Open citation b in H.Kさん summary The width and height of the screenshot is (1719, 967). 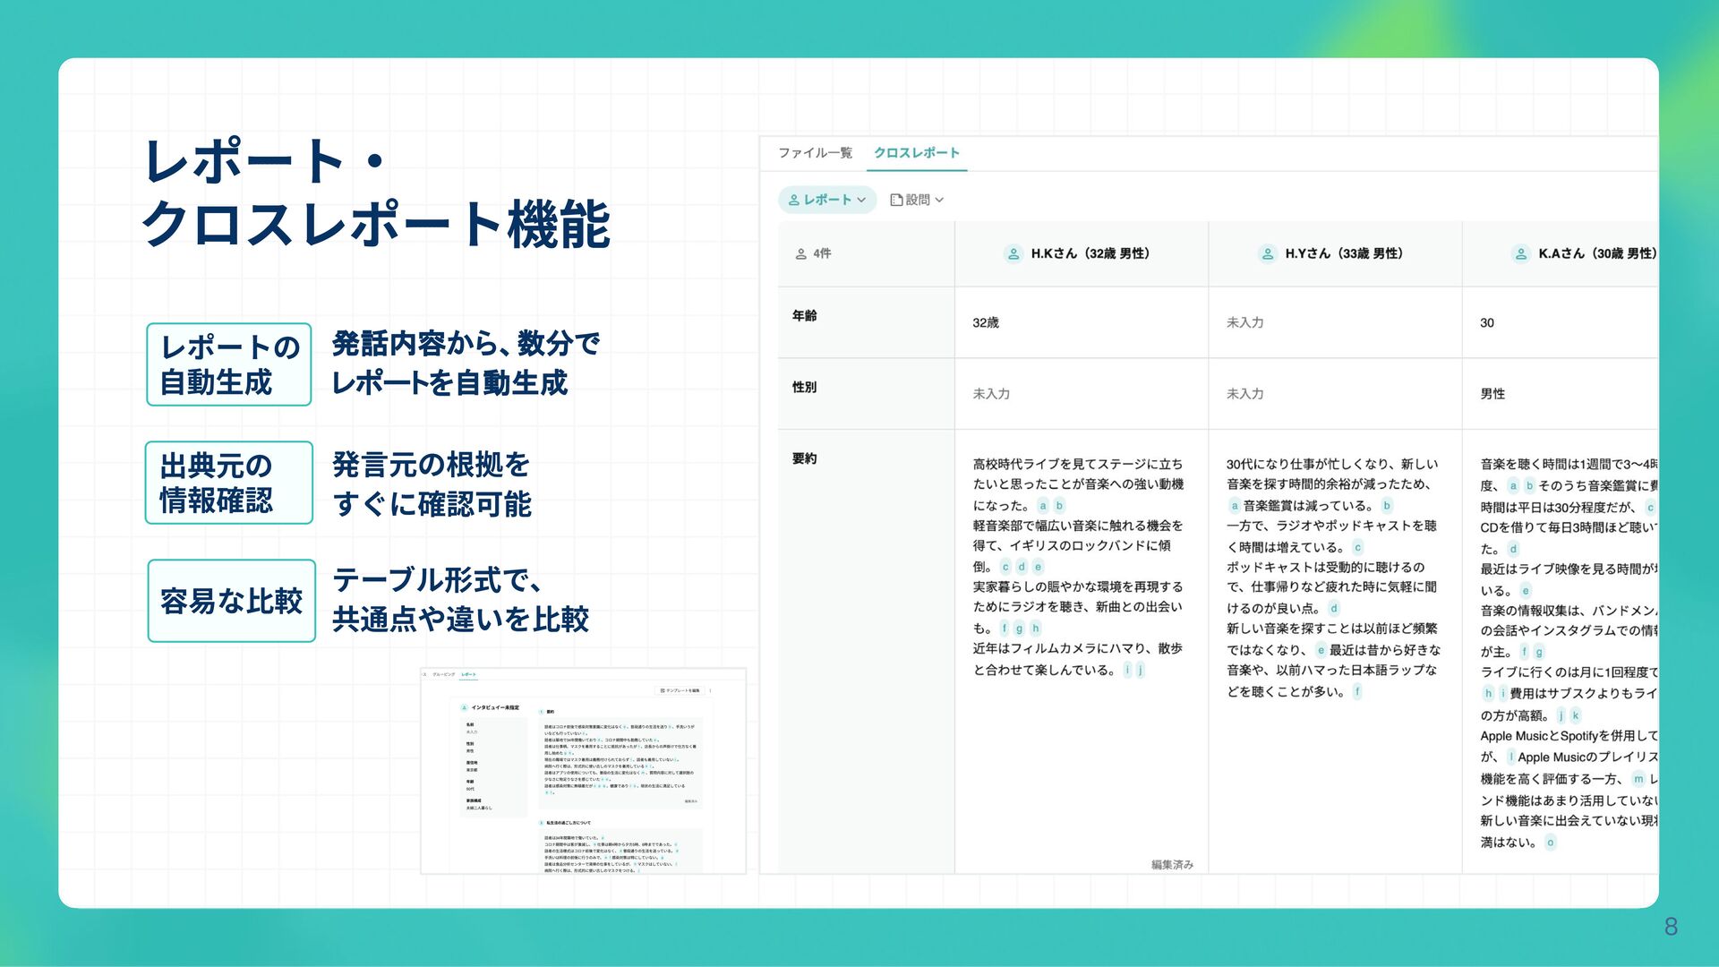(1059, 506)
